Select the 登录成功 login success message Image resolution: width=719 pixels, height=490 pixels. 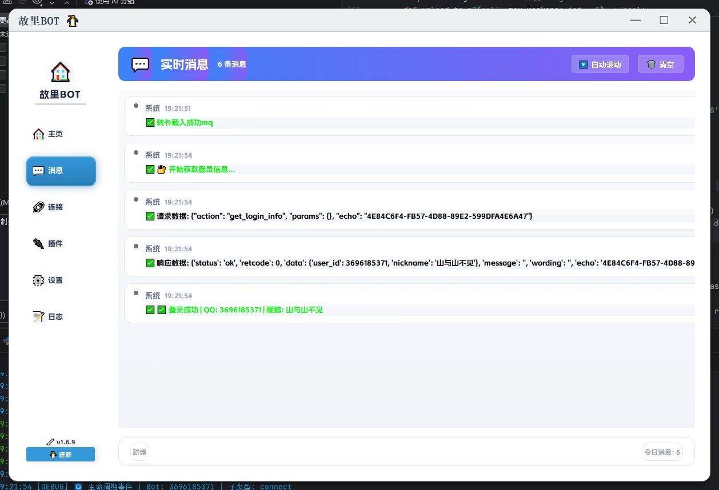point(246,310)
